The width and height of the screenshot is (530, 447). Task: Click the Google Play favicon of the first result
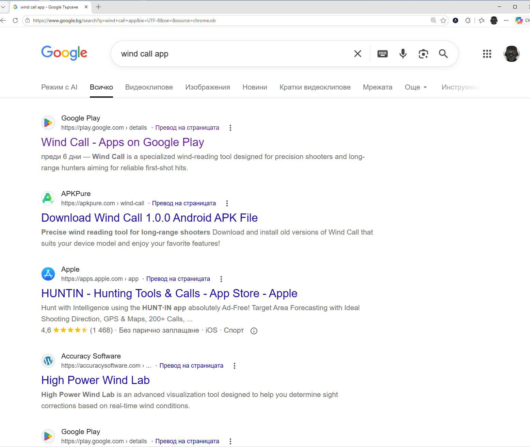pos(48,123)
